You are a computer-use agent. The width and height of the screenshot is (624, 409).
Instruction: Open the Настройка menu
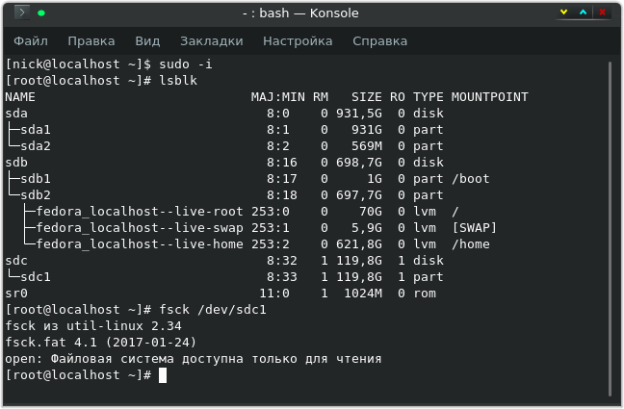pos(298,41)
